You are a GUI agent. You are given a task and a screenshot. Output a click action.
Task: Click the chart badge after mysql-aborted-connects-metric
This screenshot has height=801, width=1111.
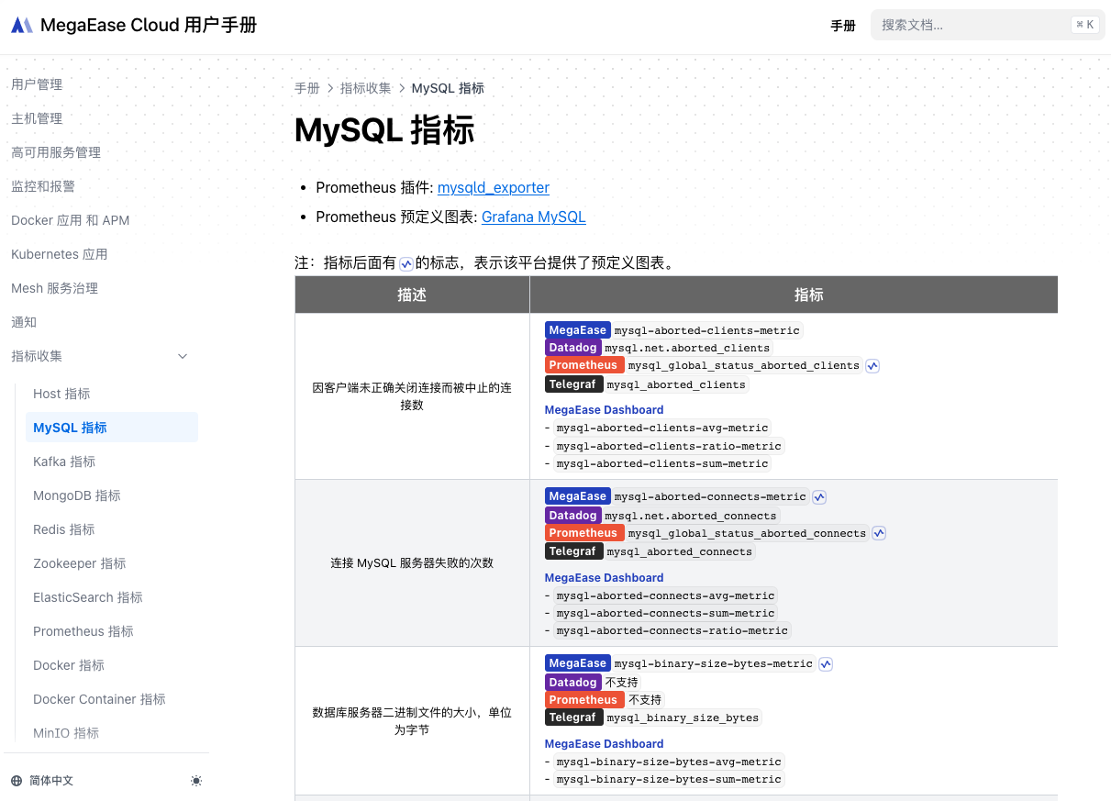coord(818,496)
